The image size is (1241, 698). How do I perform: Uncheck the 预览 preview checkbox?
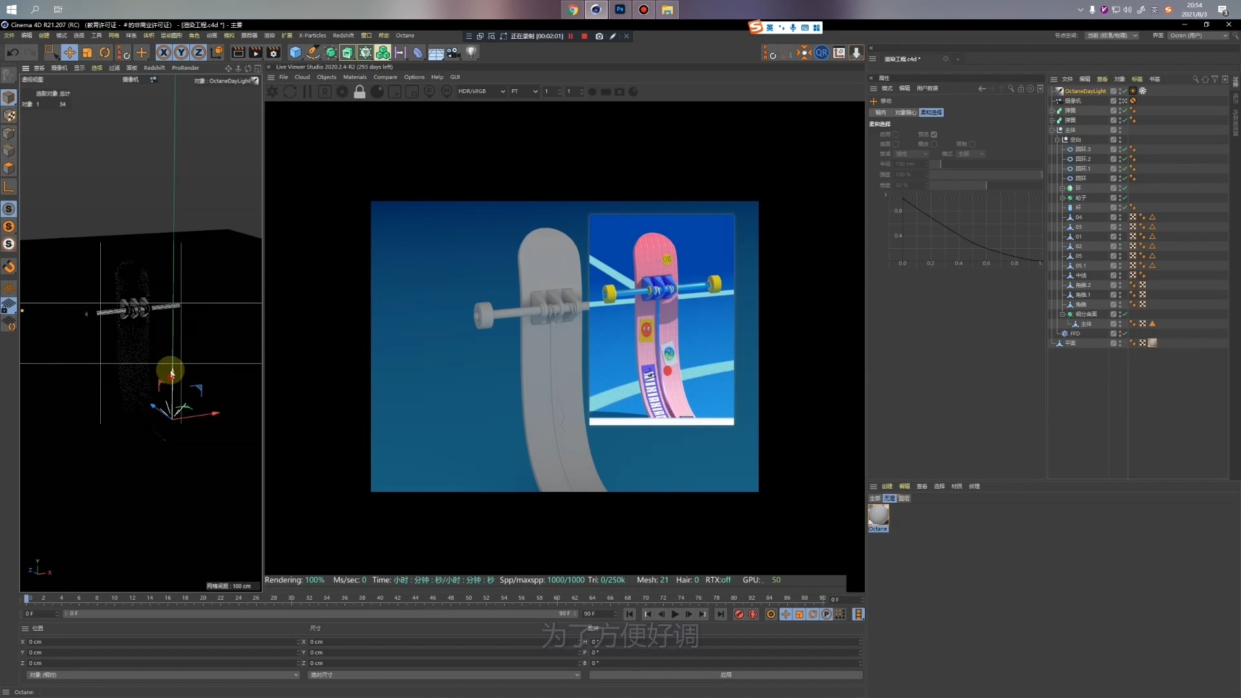pos(934,134)
